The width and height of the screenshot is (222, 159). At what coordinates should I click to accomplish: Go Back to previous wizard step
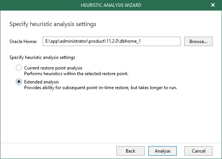(130, 151)
